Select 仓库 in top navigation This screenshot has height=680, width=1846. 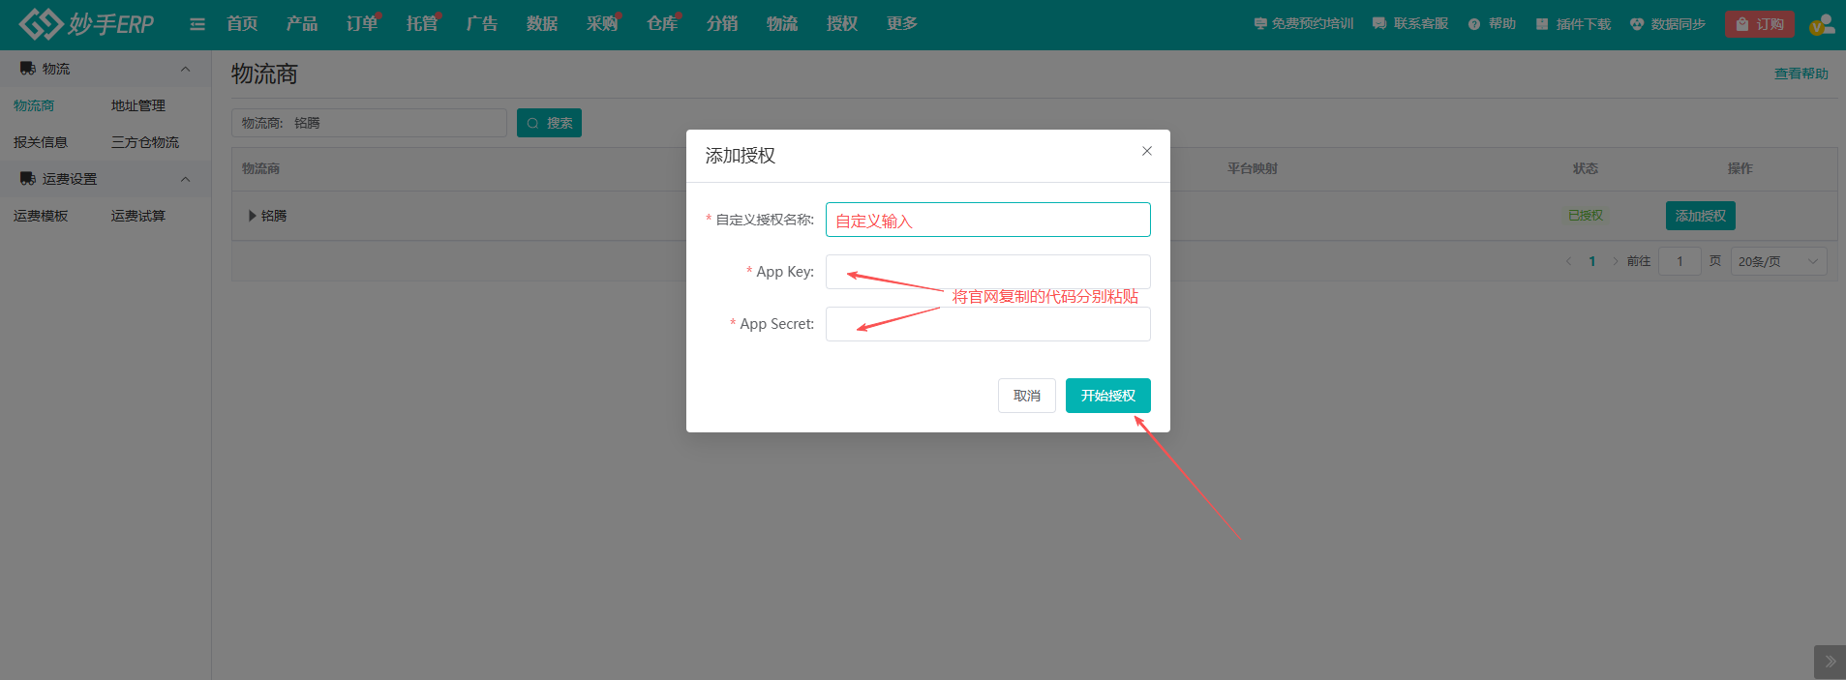pyautogui.click(x=661, y=24)
